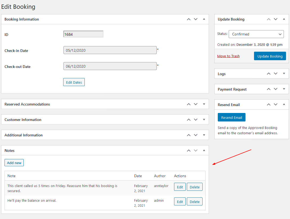Expand the Reserved Accommodations panel
The image size is (290, 219).
pyautogui.click(x=204, y=104)
